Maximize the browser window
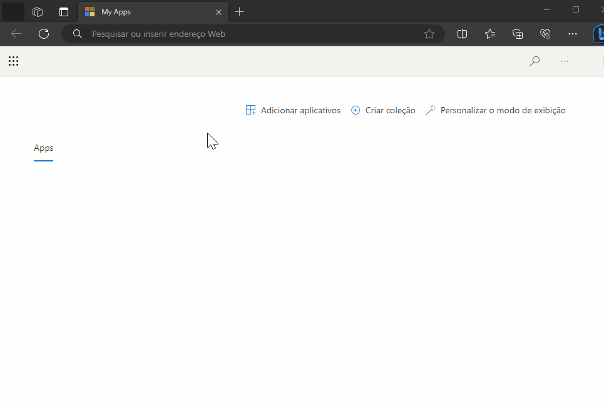 pyautogui.click(x=576, y=9)
